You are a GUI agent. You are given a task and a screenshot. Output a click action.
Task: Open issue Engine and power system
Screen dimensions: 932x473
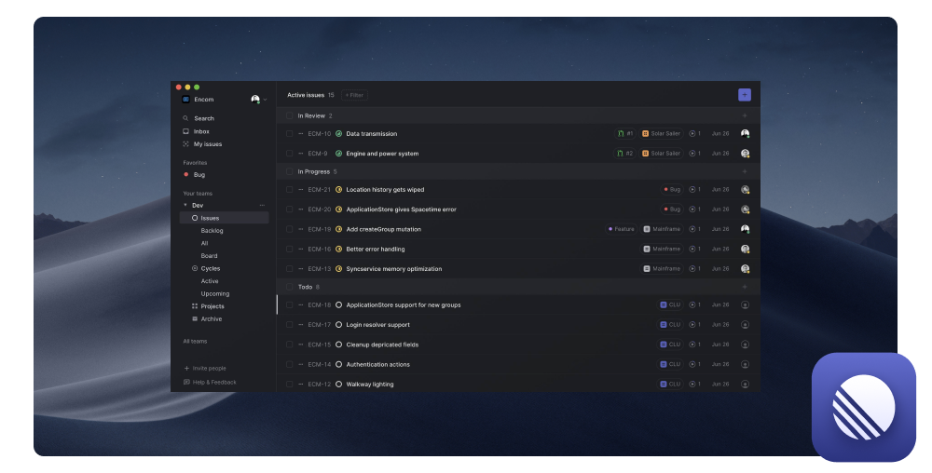point(382,153)
